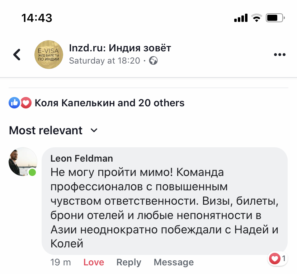Image resolution: width=297 pixels, height=274 pixels.
Task: Tap the blue like reaction icon
Action: (x=14, y=103)
